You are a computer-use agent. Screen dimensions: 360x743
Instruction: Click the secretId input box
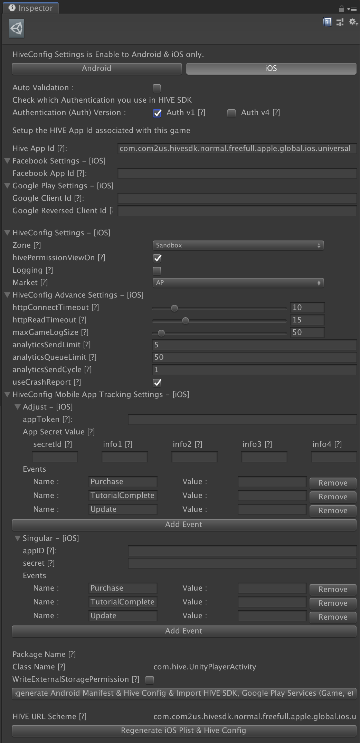coord(55,457)
